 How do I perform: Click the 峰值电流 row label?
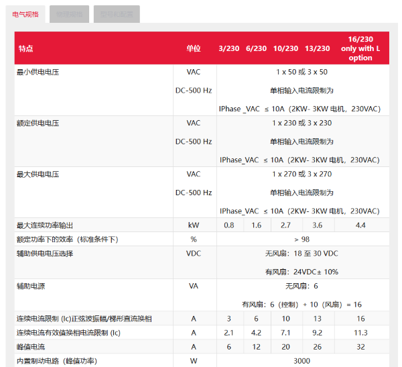31,347
